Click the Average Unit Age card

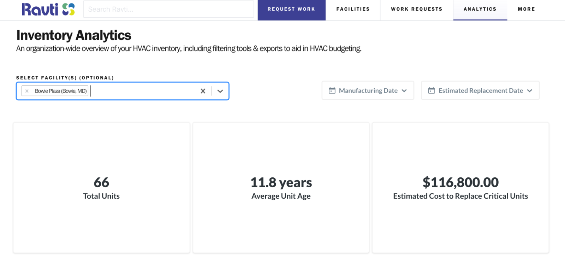click(281, 188)
